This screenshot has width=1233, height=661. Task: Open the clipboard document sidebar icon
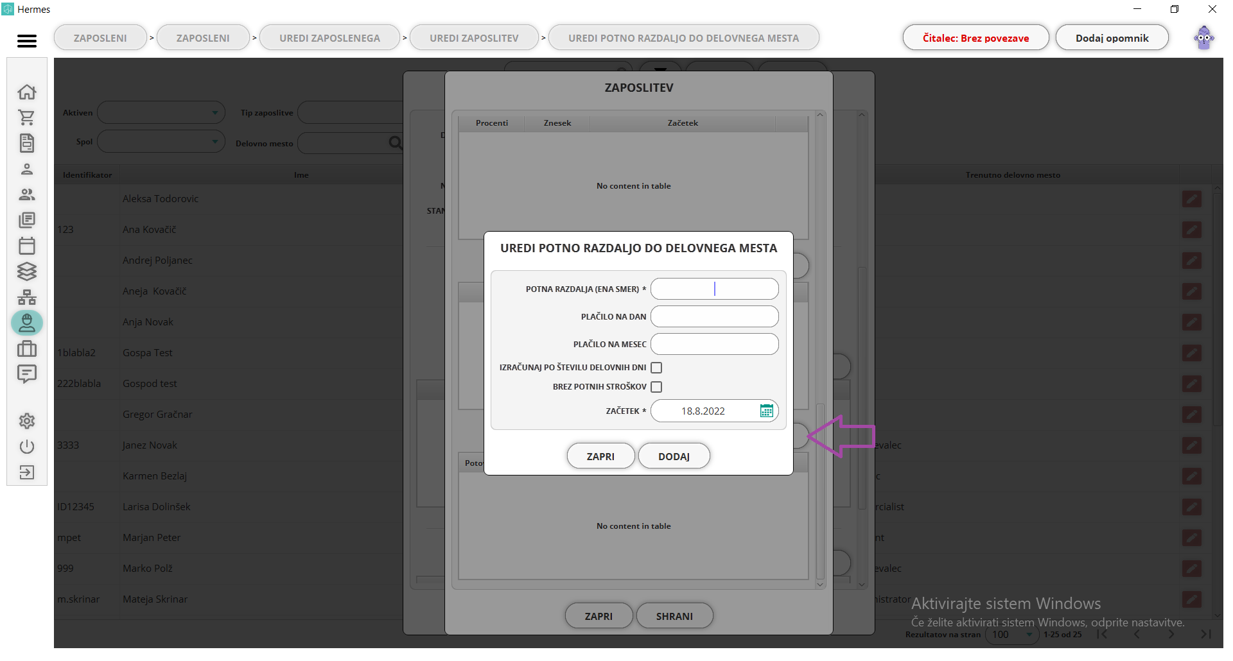[27, 143]
